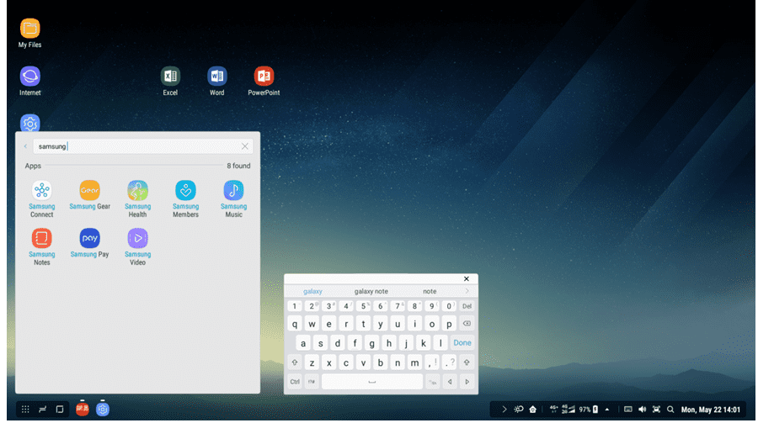Clear the search field text
The width and height of the screenshot is (758, 423).
tap(245, 146)
